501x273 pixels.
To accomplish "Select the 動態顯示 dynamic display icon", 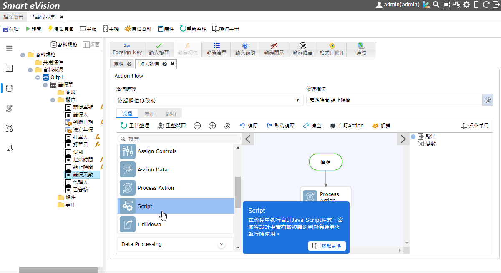I will (x=274, y=49).
